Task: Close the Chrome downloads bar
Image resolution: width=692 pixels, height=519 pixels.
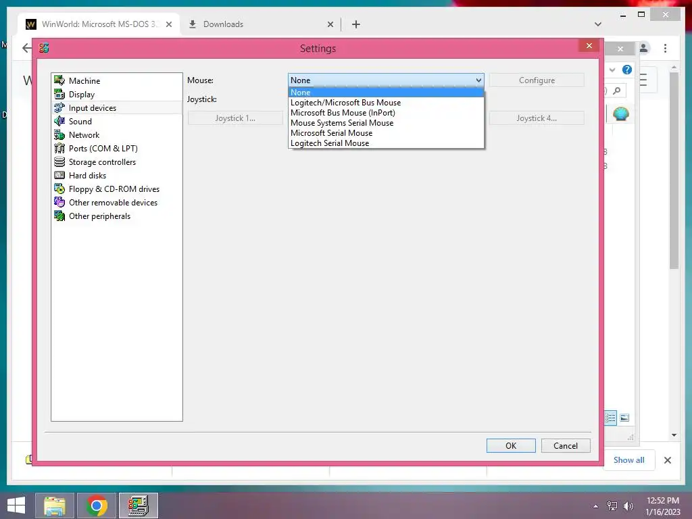Action: coord(668,460)
